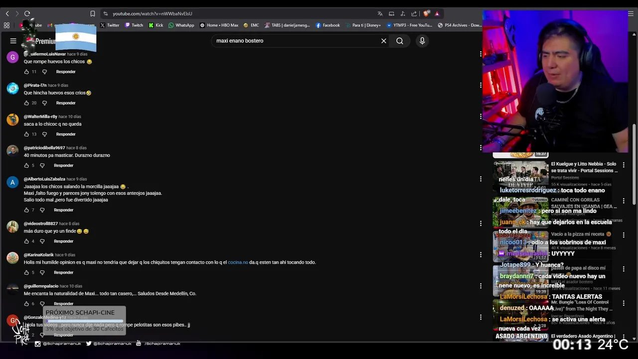Open the Twitter bookmark

(110, 25)
